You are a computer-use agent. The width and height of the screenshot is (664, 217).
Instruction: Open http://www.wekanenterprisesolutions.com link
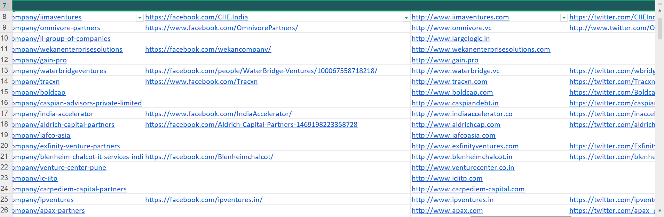click(x=481, y=50)
